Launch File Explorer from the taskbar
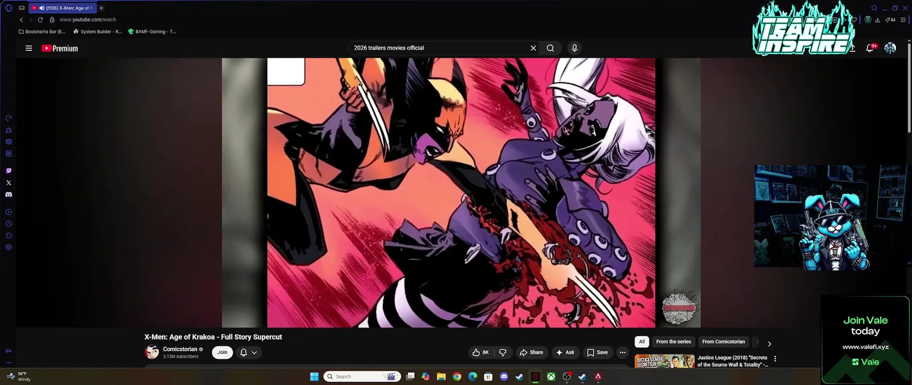The height and width of the screenshot is (385, 912). click(441, 376)
